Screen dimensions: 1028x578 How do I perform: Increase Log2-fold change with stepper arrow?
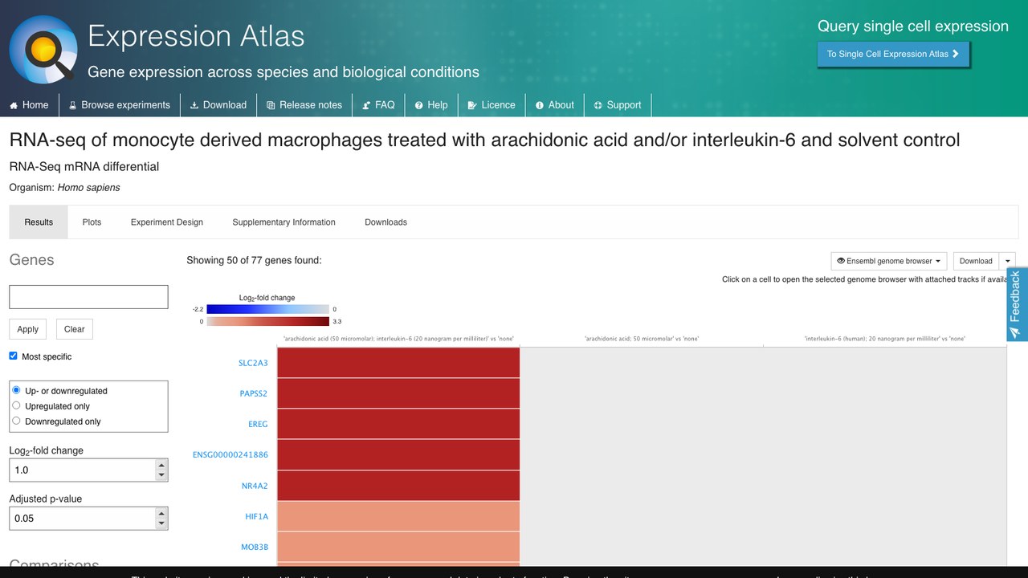[x=162, y=465]
